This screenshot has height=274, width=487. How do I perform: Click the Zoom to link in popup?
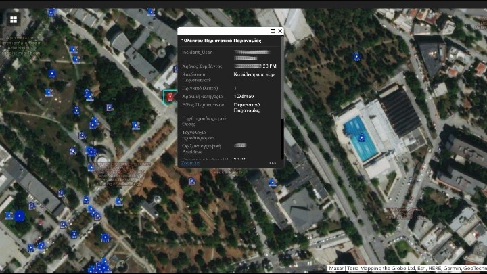[190, 163]
